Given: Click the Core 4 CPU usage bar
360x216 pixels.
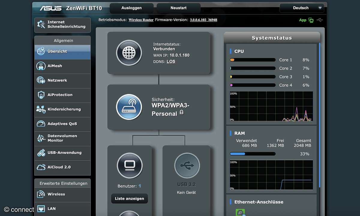Looking at the screenshot, I should click(x=253, y=85).
